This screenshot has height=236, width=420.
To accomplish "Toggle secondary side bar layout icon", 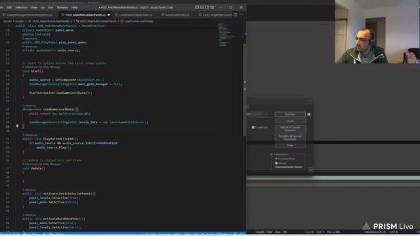I will tap(207, 7).
